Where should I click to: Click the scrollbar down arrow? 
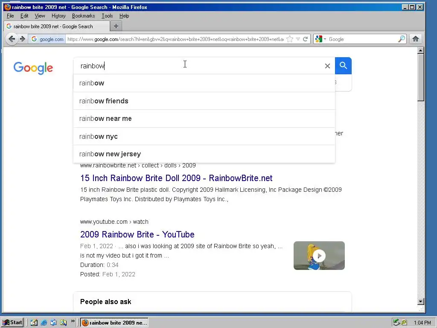pos(421,301)
